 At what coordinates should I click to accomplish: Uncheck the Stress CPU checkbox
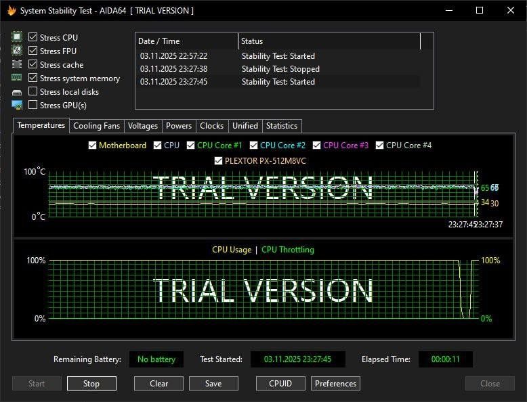(x=33, y=37)
